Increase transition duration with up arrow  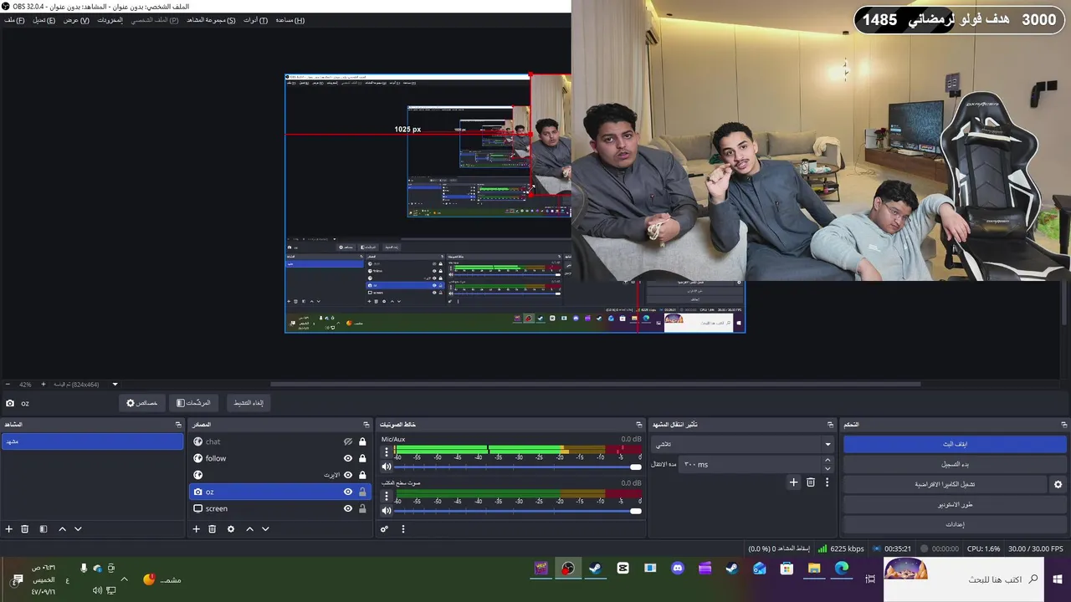click(x=828, y=460)
